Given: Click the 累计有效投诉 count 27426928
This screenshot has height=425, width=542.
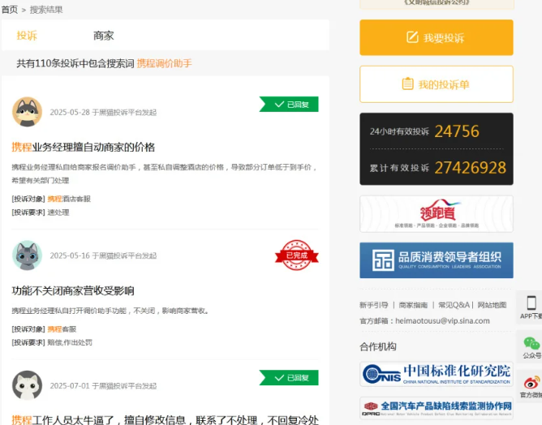Looking at the screenshot, I should pyautogui.click(x=471, y=168).
